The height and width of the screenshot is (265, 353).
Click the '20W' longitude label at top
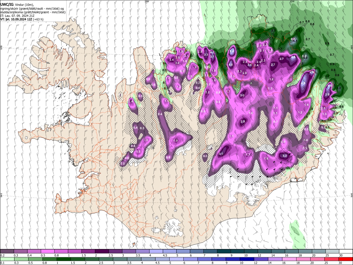tap(147, 1)
